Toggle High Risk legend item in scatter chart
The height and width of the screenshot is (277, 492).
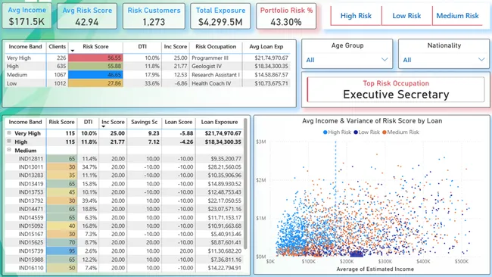pyautogui.click(x=337, y=132)
